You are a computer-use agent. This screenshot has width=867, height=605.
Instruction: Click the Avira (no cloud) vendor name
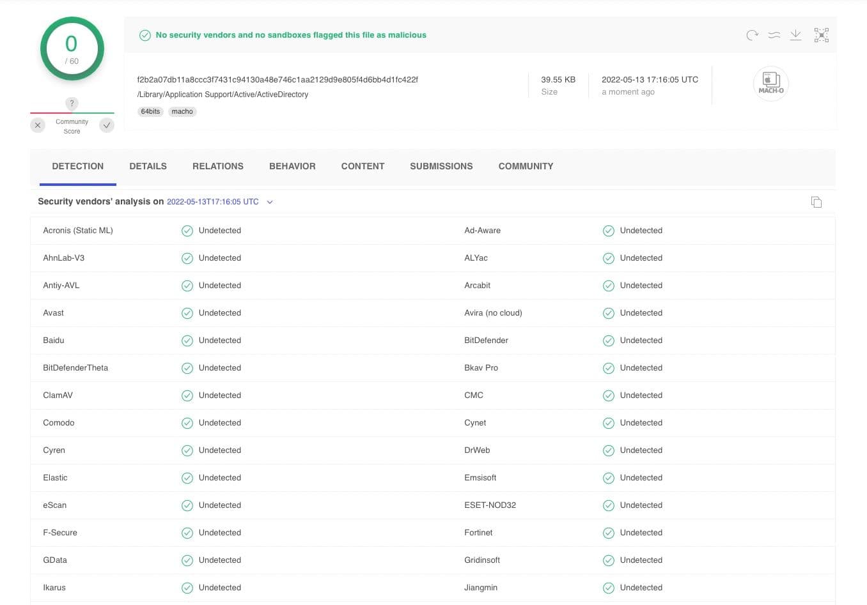click(x=493, y=313)
